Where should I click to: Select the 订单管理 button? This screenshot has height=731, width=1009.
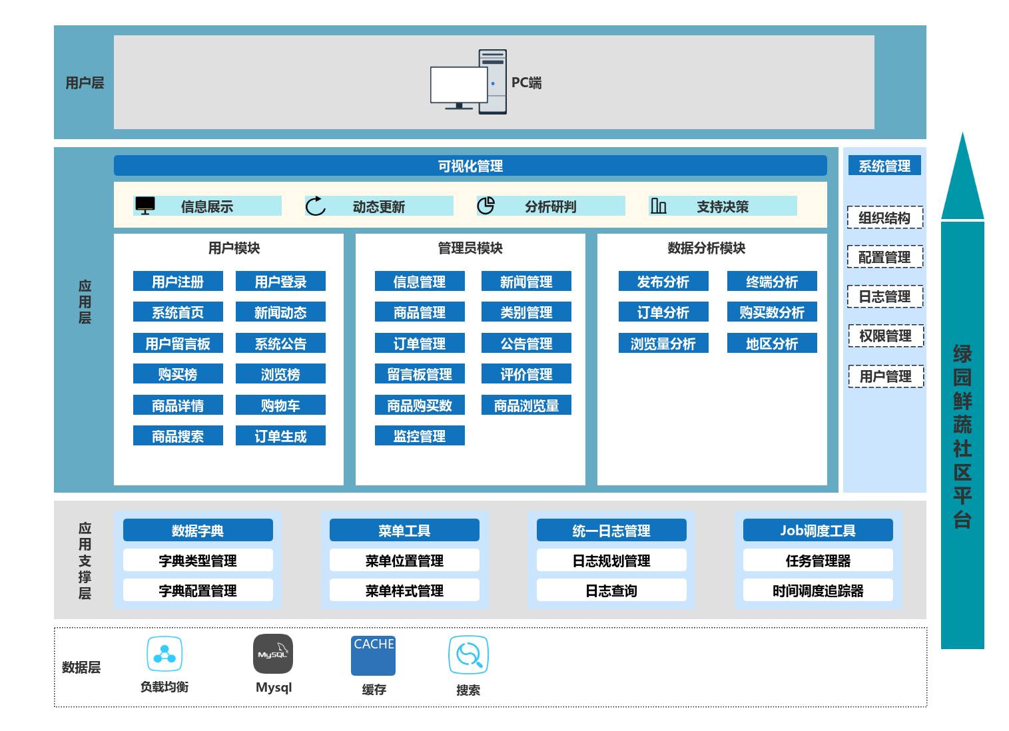point(420,344)
